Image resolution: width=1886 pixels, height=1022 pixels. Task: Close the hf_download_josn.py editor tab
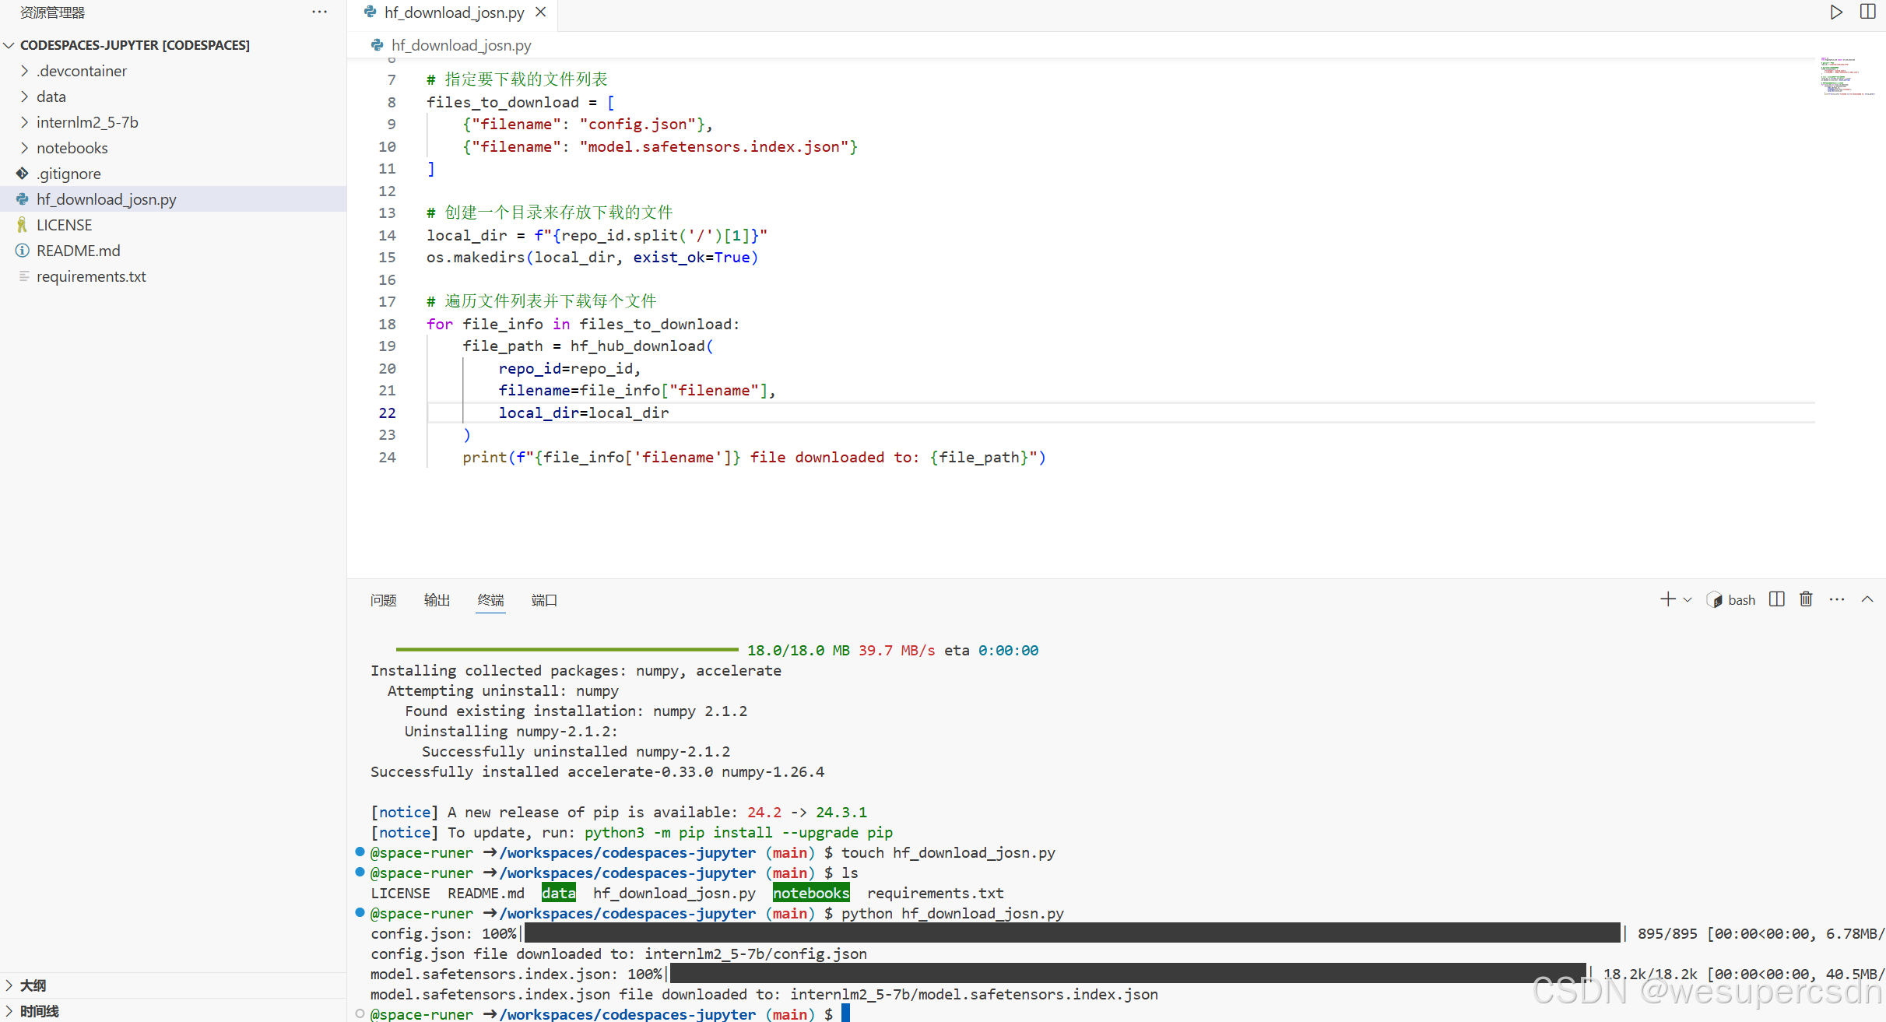tap(541, 12)
